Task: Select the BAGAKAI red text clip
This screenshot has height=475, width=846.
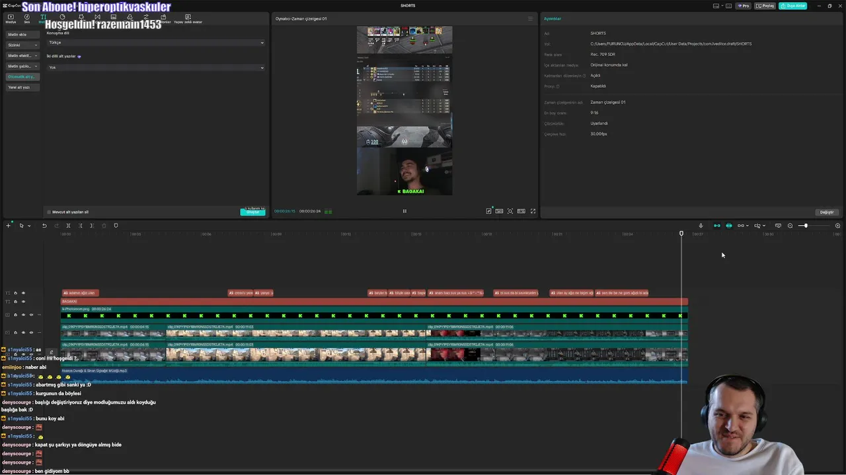Action: coord(374,301)
